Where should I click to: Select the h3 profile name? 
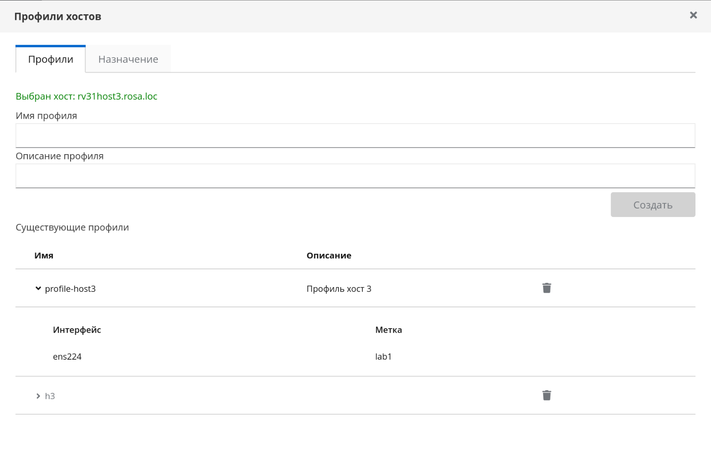coord(50,396)
